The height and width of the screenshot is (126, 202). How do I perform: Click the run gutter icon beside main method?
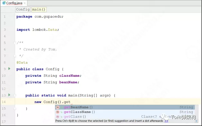tap(9, 95)
